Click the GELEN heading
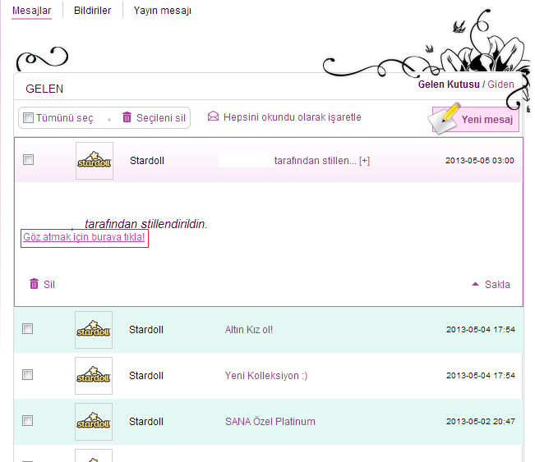This screenshot has height=462, width=535. click(x=44, y=89)
